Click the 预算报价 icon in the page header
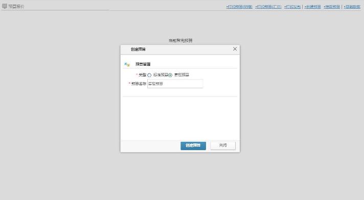 tap(5, 6)
